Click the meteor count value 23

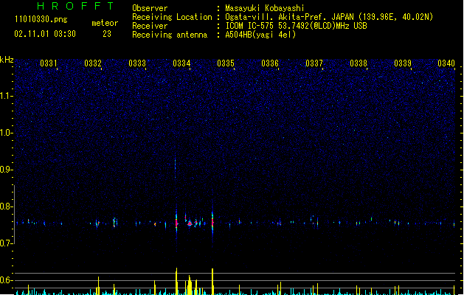[107, 34]
